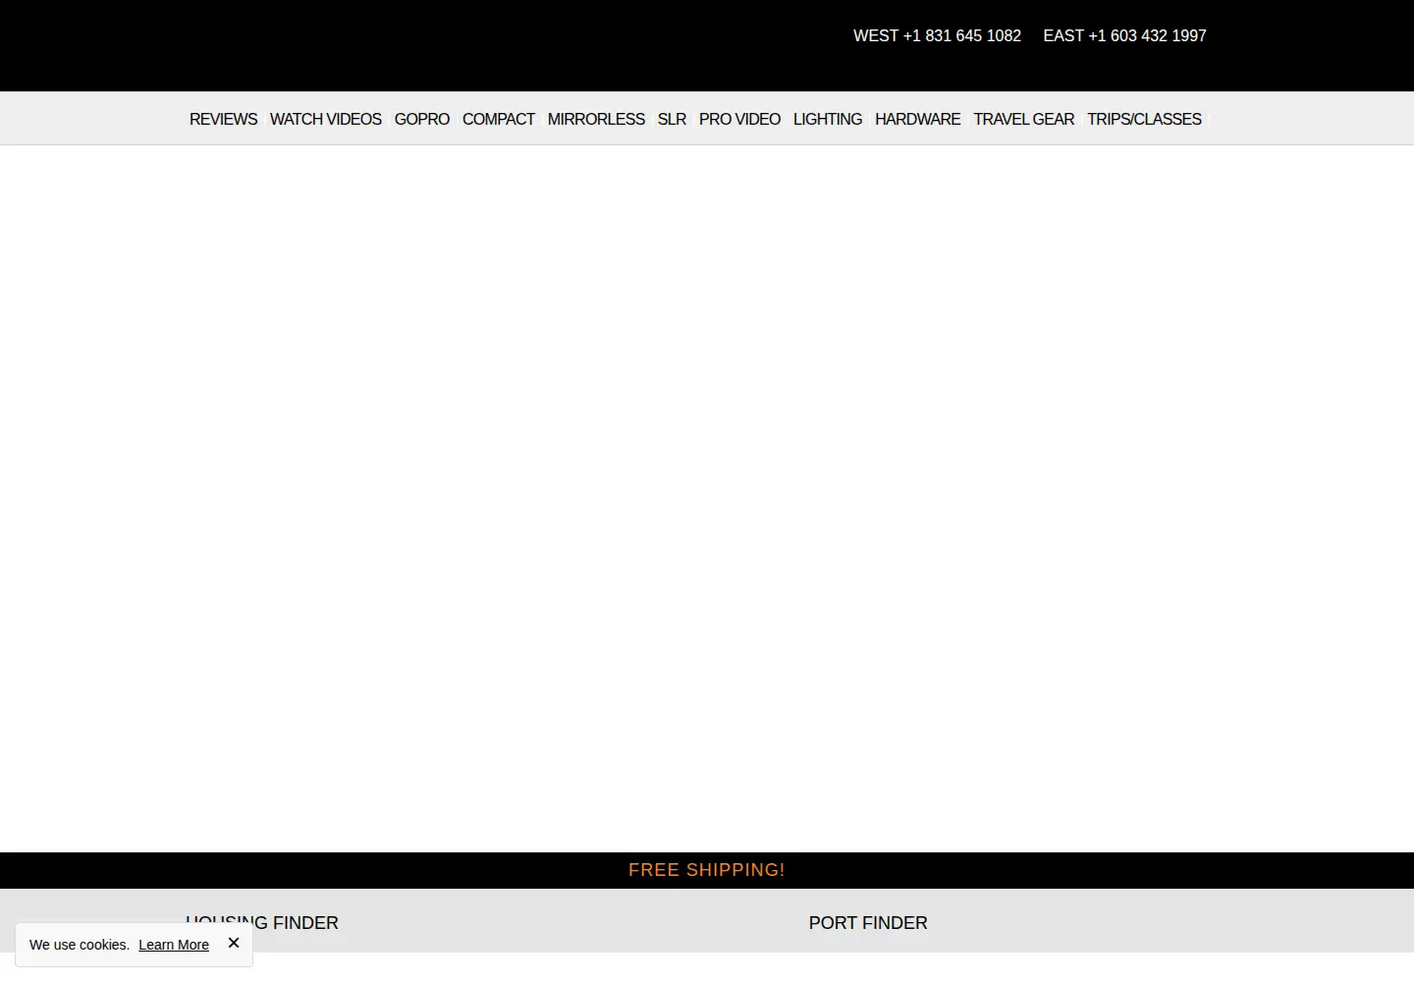Click the Free Shipping banner
1414x982 pixels.
[x=707, y=870]
